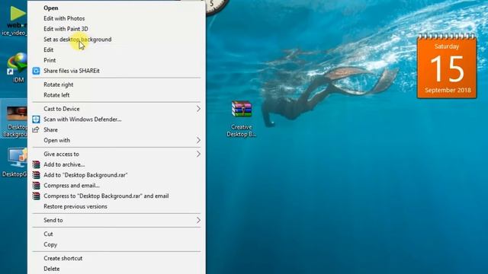488x274 pixels.
Task: Click the WinRAR icon beside Compress to "Desktop Background.rar" and email
Action: coord(36,196)
